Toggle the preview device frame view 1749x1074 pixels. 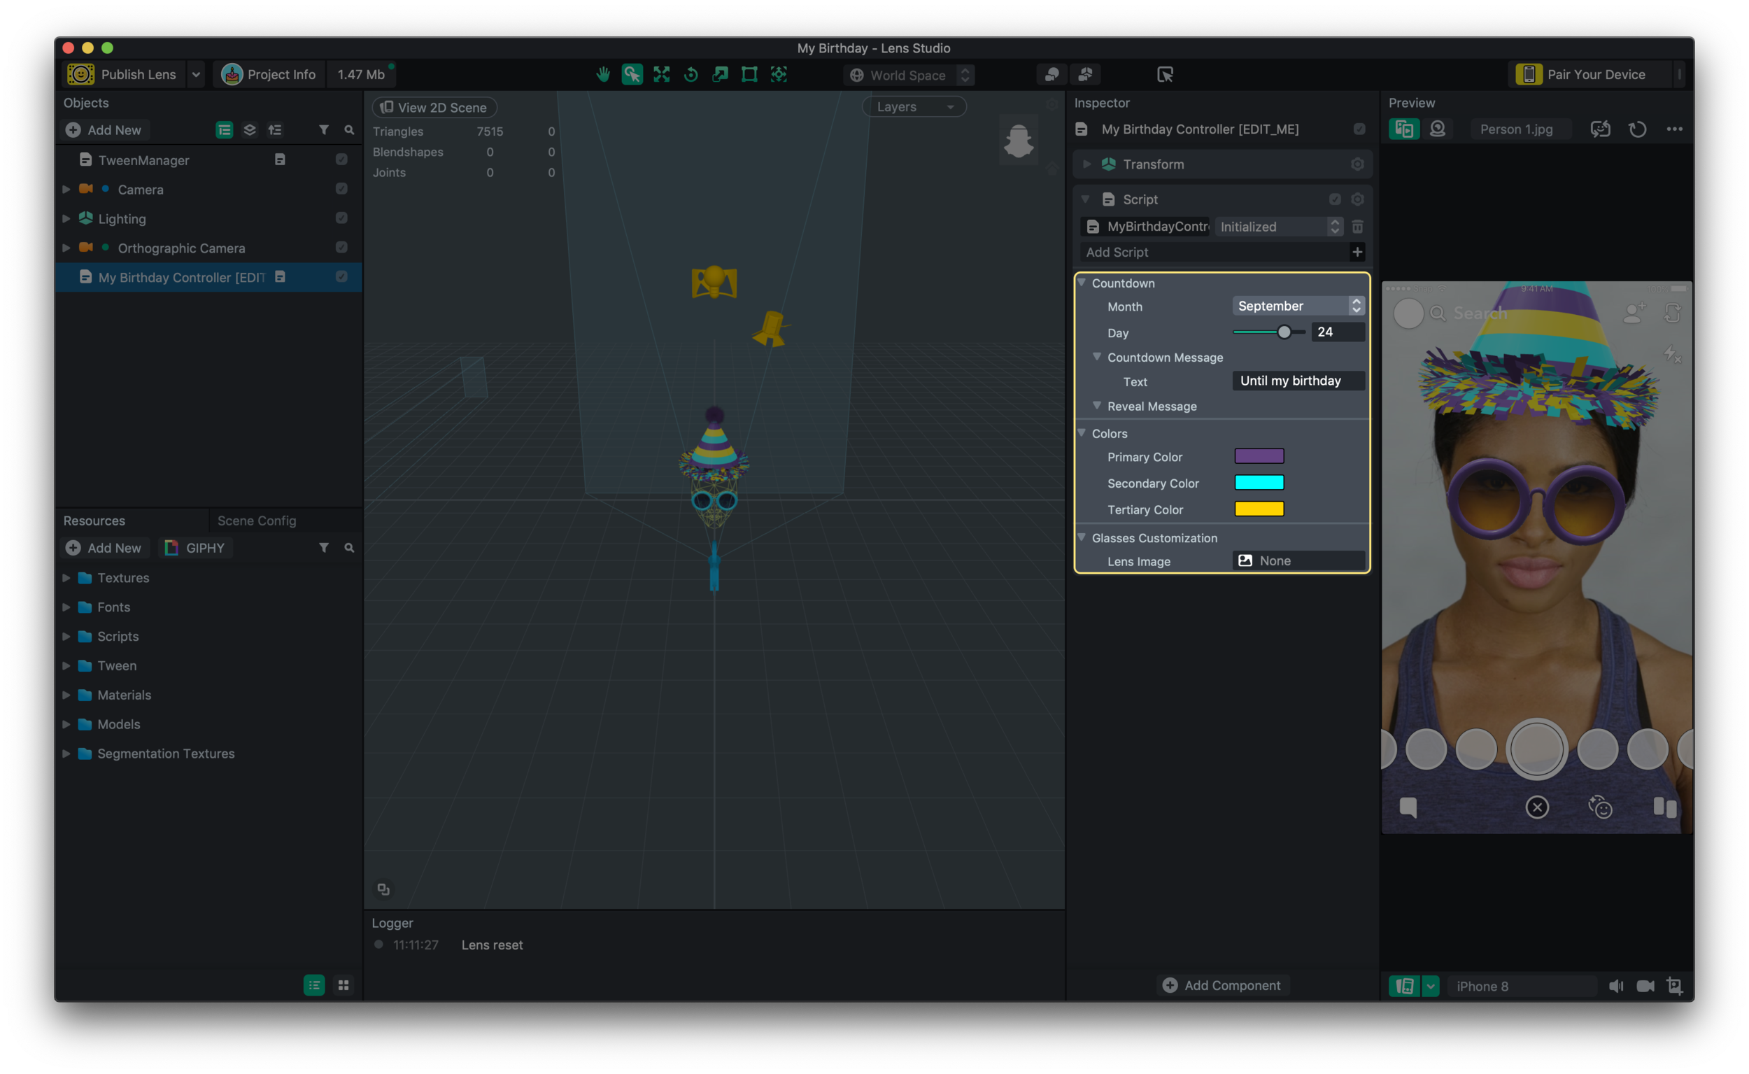[1405, 986]
